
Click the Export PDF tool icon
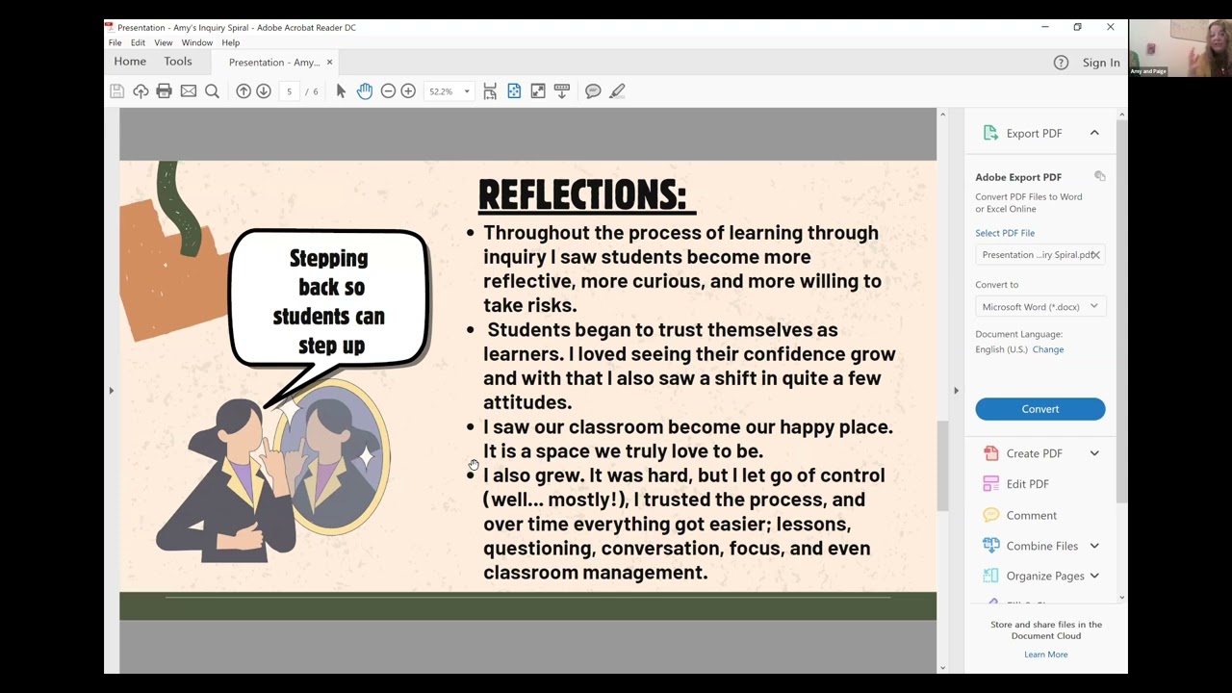(x=990, y=133)
